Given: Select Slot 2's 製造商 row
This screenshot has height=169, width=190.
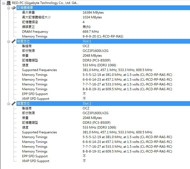Looking at the screenshot, I should (27, 108).
